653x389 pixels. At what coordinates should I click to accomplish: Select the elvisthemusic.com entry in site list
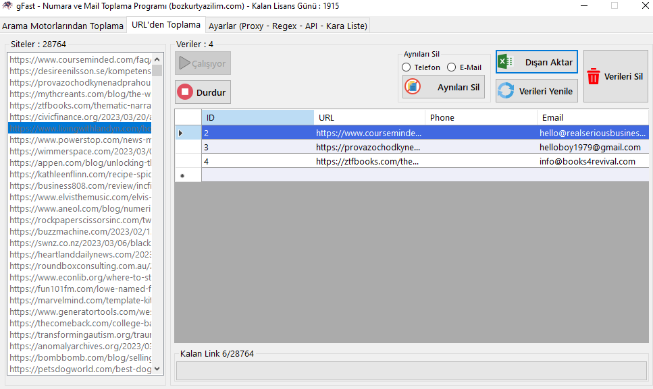[x=80, y=198]
